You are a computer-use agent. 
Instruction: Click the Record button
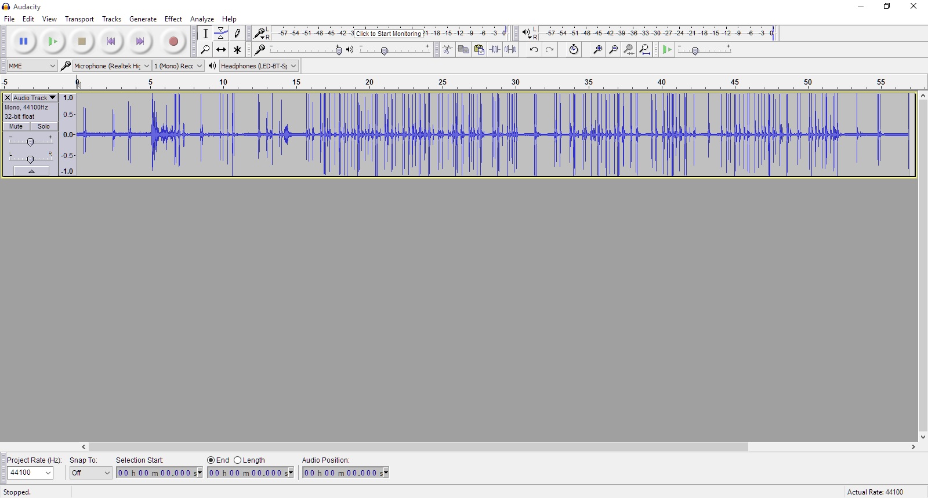coord(173,41)
